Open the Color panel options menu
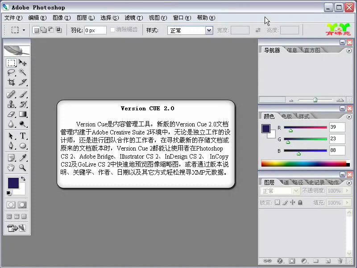 349,117
